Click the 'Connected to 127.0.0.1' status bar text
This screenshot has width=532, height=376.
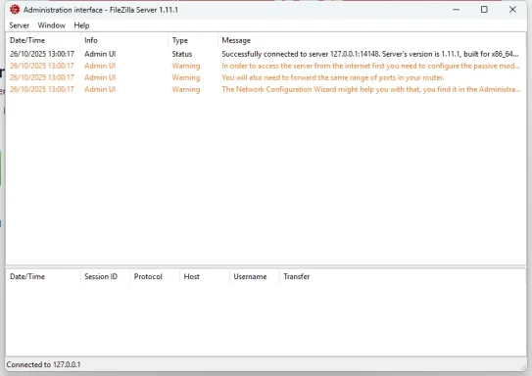(x=43, y=365)
